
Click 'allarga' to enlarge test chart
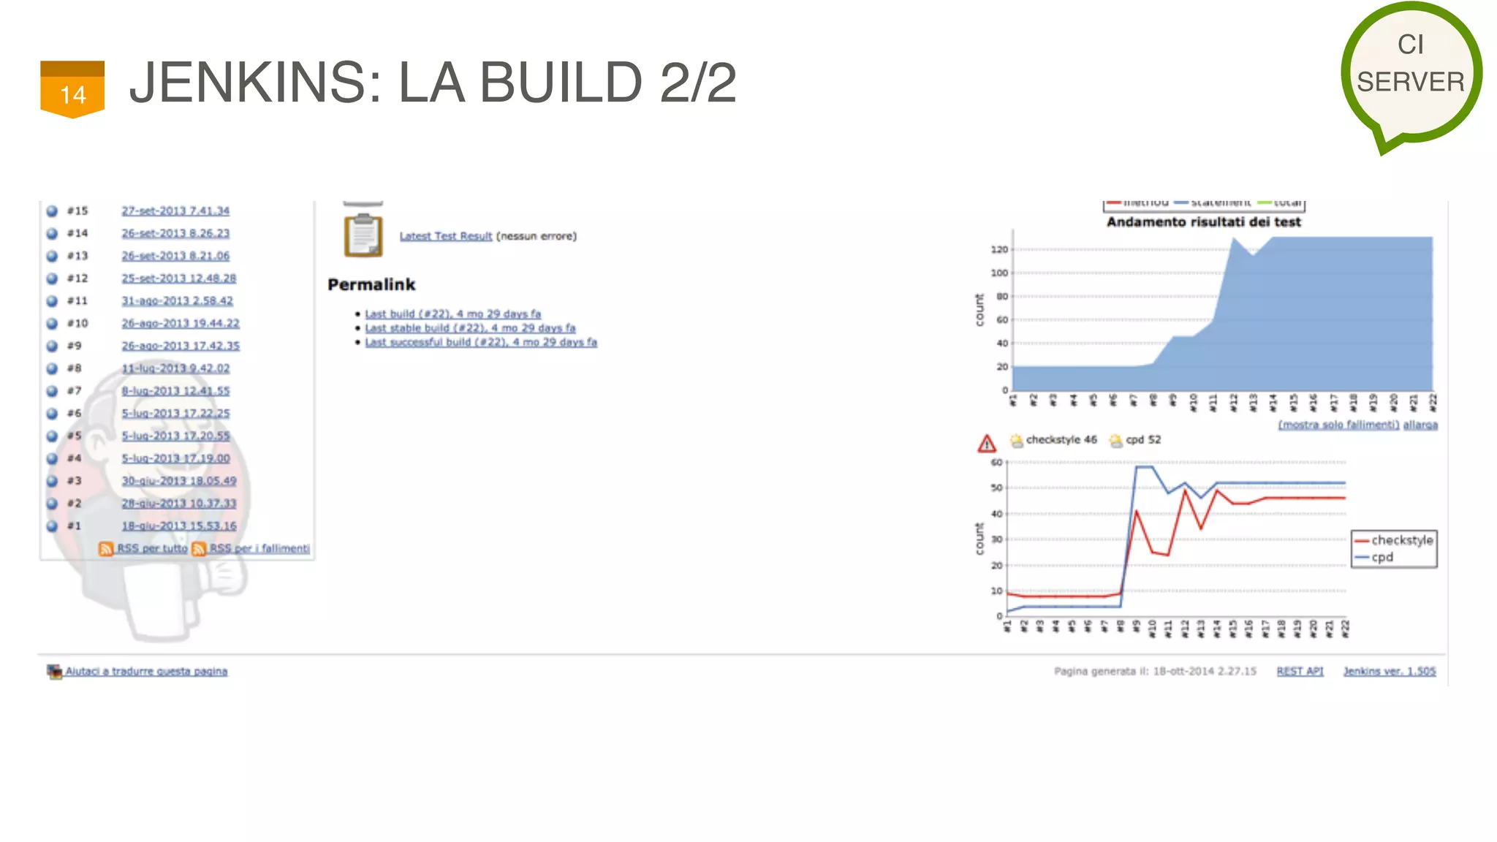pos(1420,425)
